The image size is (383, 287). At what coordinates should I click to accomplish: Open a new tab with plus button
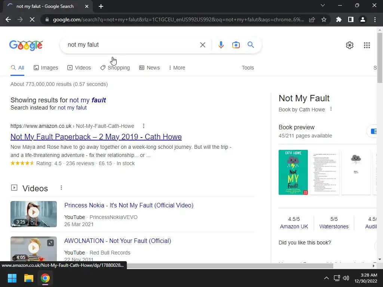[101, 6]
